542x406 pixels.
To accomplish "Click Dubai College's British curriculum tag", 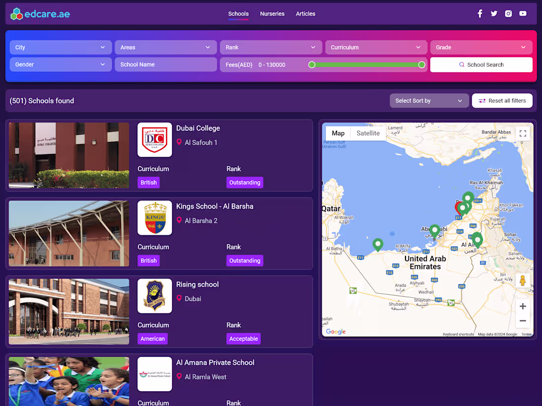I will 149,182.
